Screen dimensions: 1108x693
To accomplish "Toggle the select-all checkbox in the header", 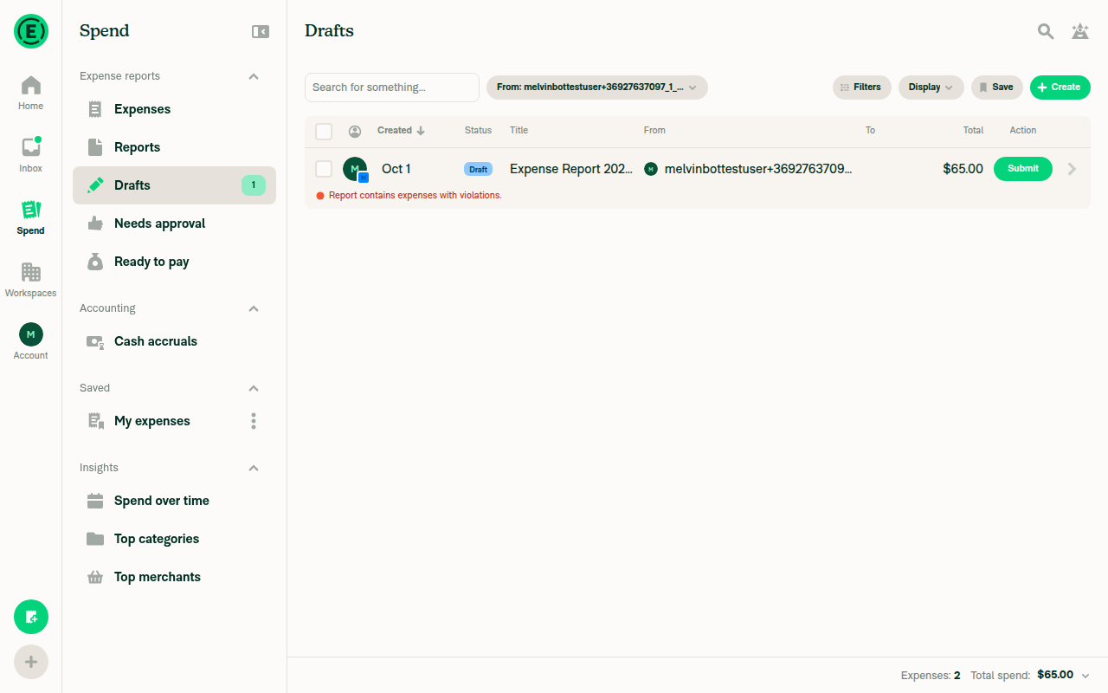I will pyautogui.click(x=324, y=131).
